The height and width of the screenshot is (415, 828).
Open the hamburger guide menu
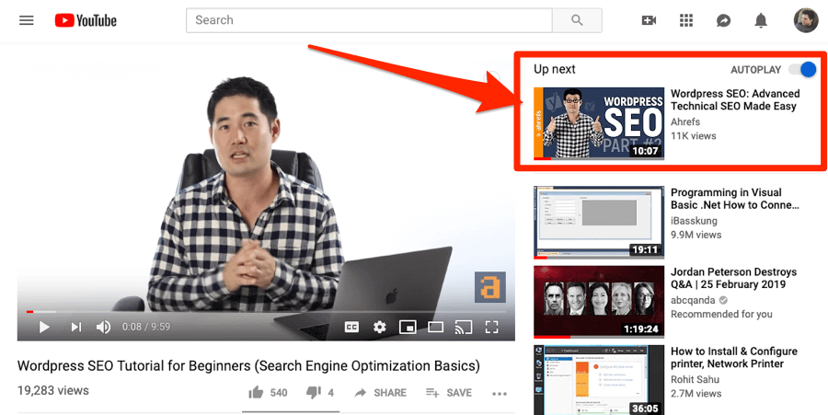[27, 20]
